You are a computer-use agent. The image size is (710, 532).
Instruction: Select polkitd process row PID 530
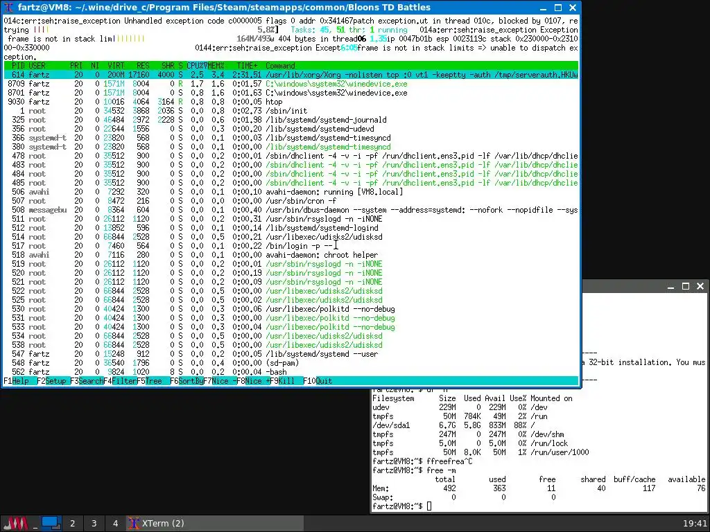pos(291,309)
